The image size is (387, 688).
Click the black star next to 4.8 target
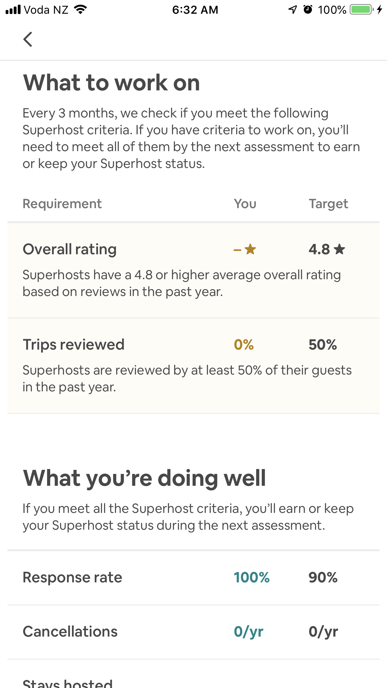(x=340, y=249)
